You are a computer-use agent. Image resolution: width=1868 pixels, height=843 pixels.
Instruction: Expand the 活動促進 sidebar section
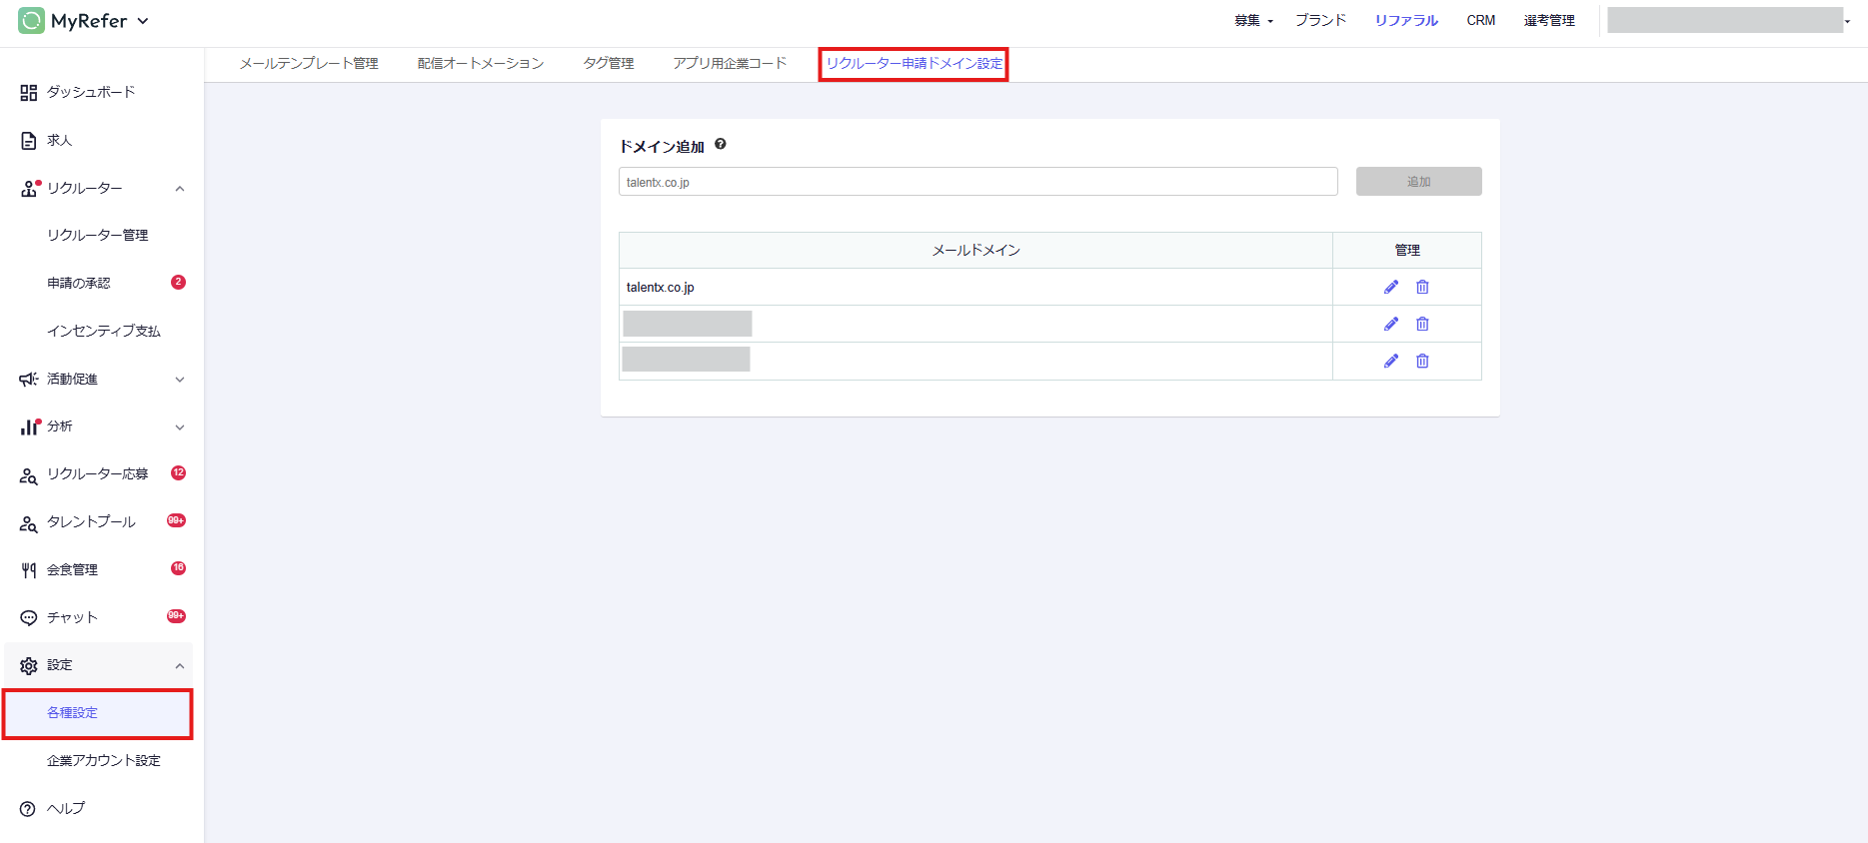pos(180,380)
